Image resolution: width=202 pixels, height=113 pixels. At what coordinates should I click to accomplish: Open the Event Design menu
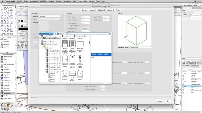click(x=83, y=1)
